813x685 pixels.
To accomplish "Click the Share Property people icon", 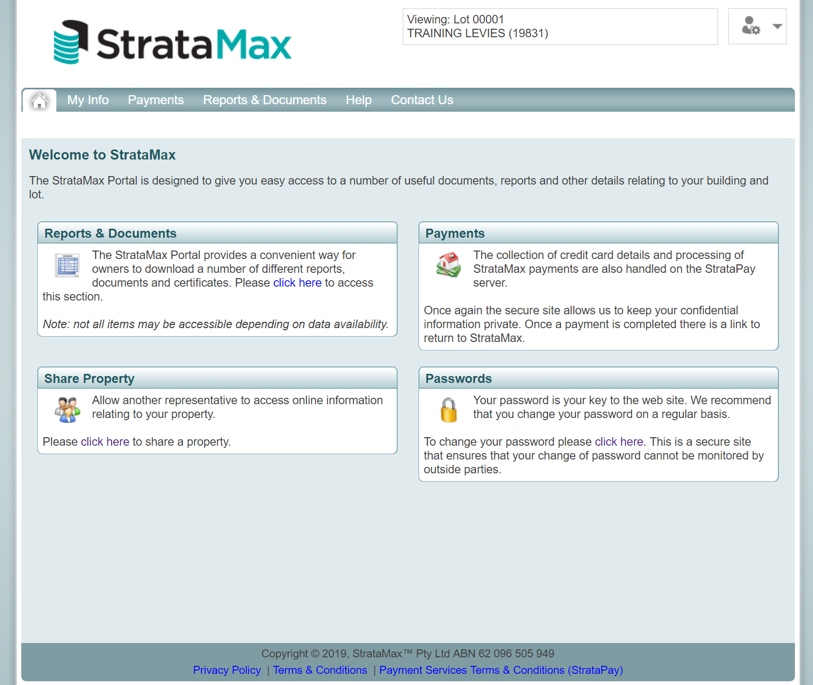I will click(67, 410).
